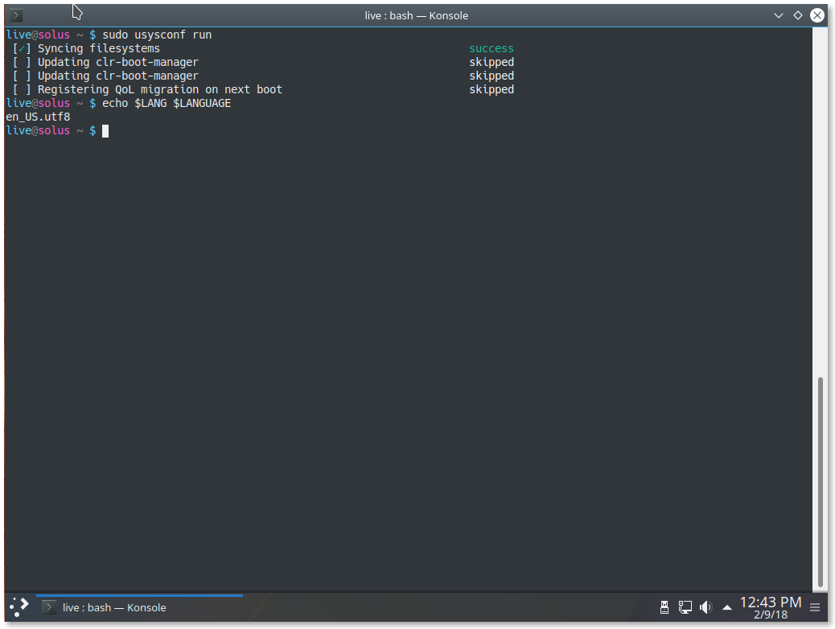Click the terminal vertical scrollbar handle
Image resolution: width=835 pixels, height=629 pixels.
(820, 482)
